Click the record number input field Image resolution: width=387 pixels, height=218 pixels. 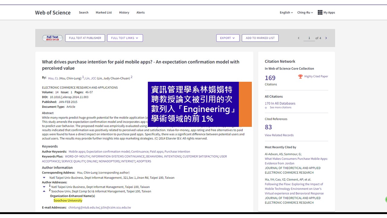pyautogui.click(x=309, y=38)
